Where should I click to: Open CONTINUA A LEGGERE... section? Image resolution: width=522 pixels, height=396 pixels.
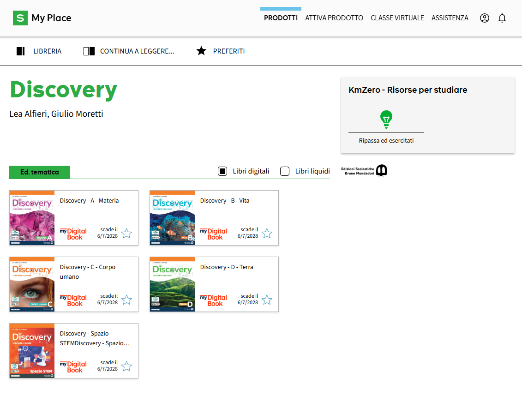pyautogui.click(x=137, y=51)
